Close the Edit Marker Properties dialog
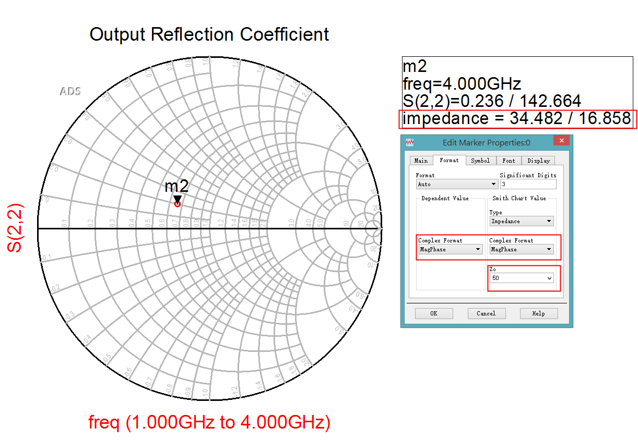The height and width of the screenshot is (440, 638). tap(561, 141)
